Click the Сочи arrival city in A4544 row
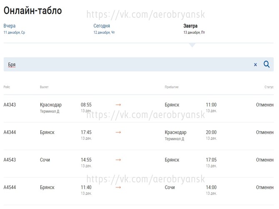279x209 pixels. pos(170,187)
